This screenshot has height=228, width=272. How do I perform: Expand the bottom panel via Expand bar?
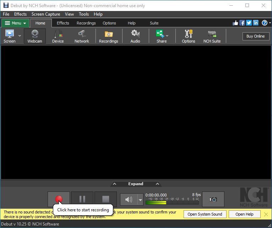[136, 184]
